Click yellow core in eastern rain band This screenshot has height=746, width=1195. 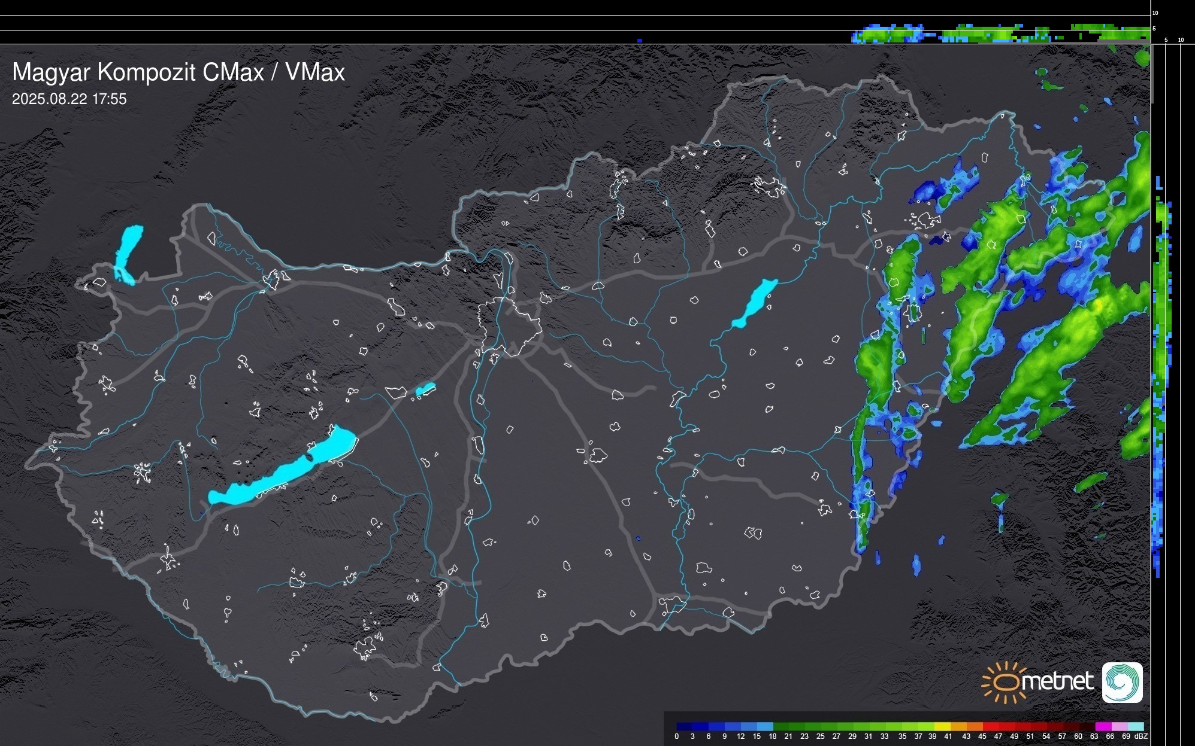[1098, 305]
